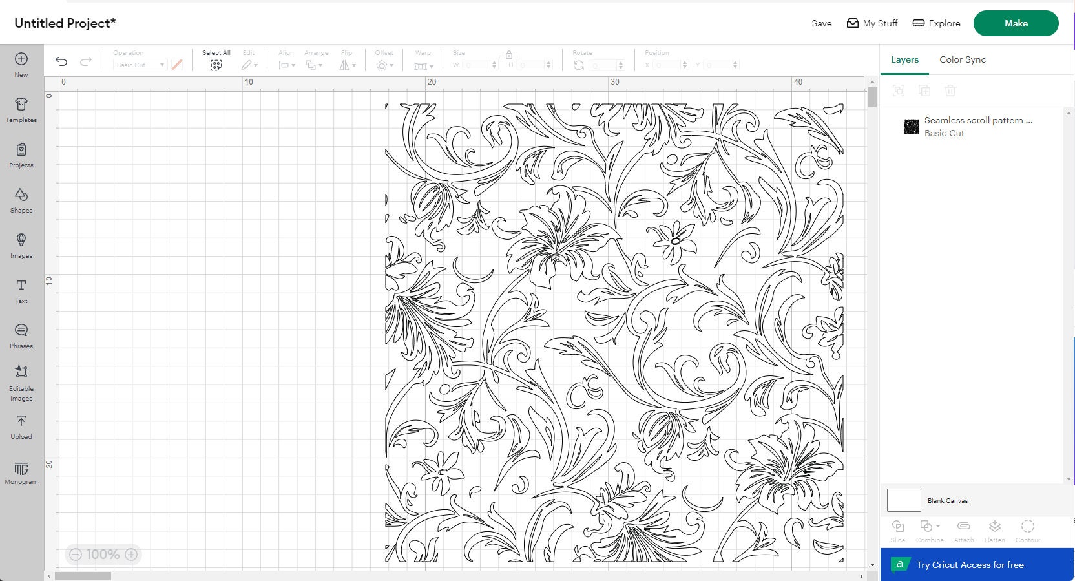Switch to the Layers tab
The image size is (1075, 581).
pyautogui.click(x=904, y=59)
